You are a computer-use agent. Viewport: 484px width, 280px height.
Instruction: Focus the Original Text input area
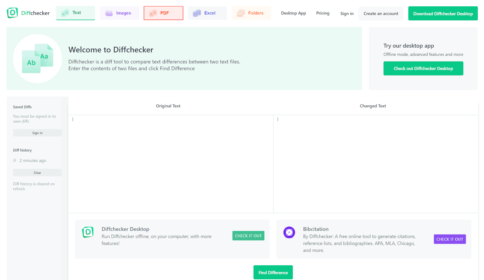pyautogui.click(x=171, y=164)
